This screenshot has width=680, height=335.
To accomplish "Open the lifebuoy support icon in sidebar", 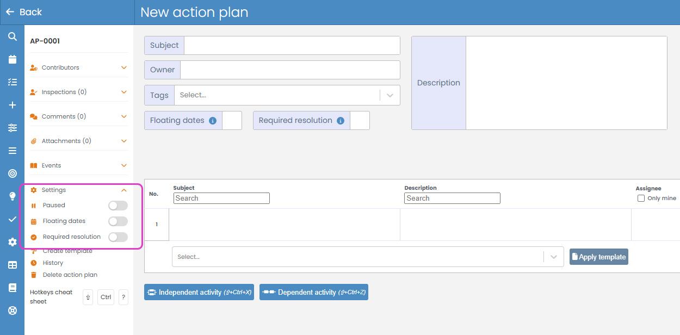I will point(12,311).
